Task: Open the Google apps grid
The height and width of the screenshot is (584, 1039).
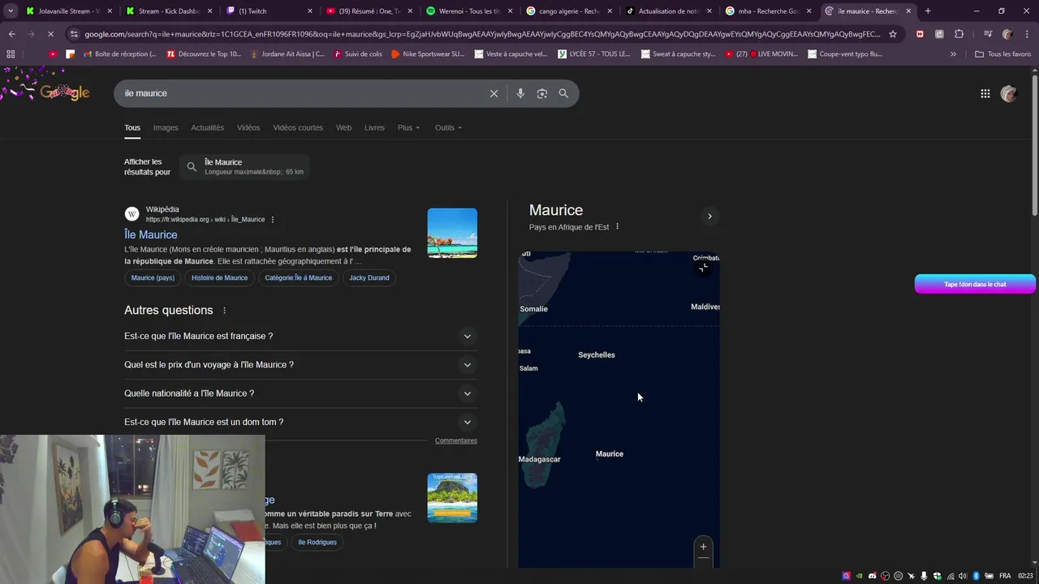Action: pos(985,93)
